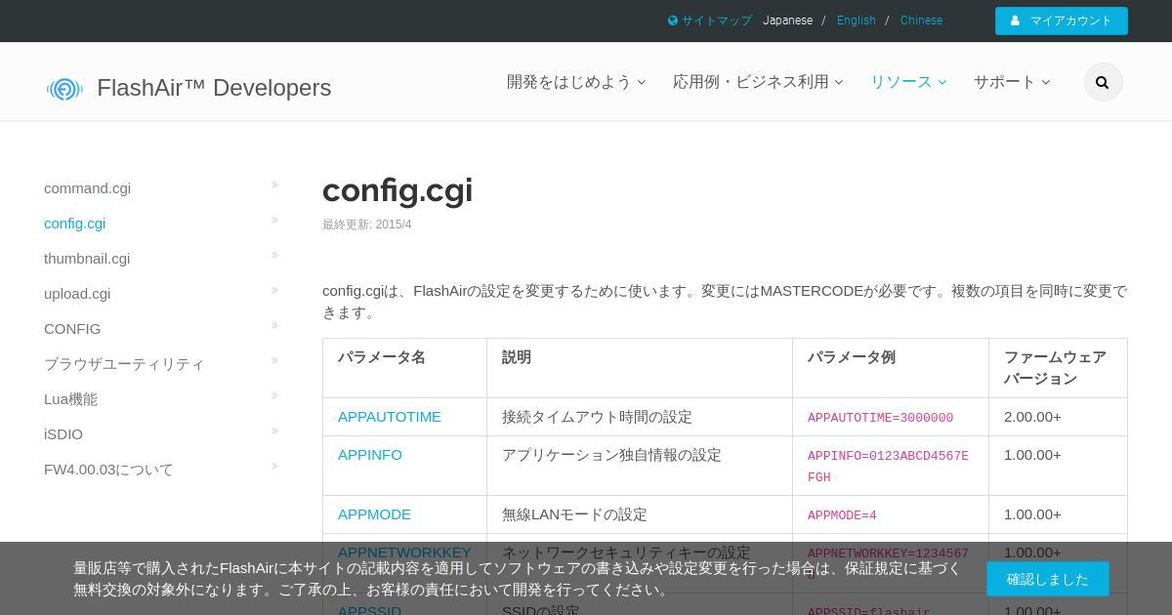Open the command.cgi sidebar page
The height and width of the screenshot is (615, 1172).
tap(87, 188)
